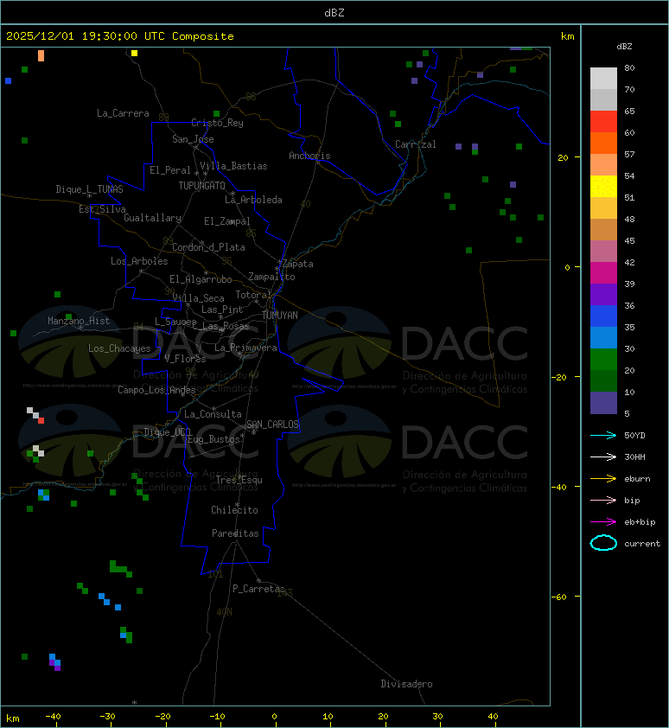Click the 42 dBZ pink legend swatch

pyautogui.click(x=603, y=252)
